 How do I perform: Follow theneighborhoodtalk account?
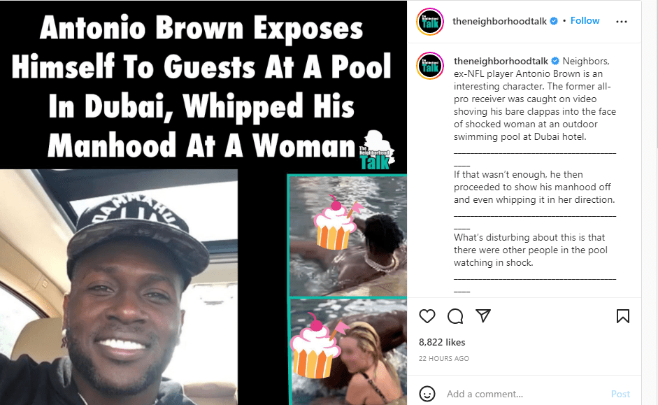point(585,20)
